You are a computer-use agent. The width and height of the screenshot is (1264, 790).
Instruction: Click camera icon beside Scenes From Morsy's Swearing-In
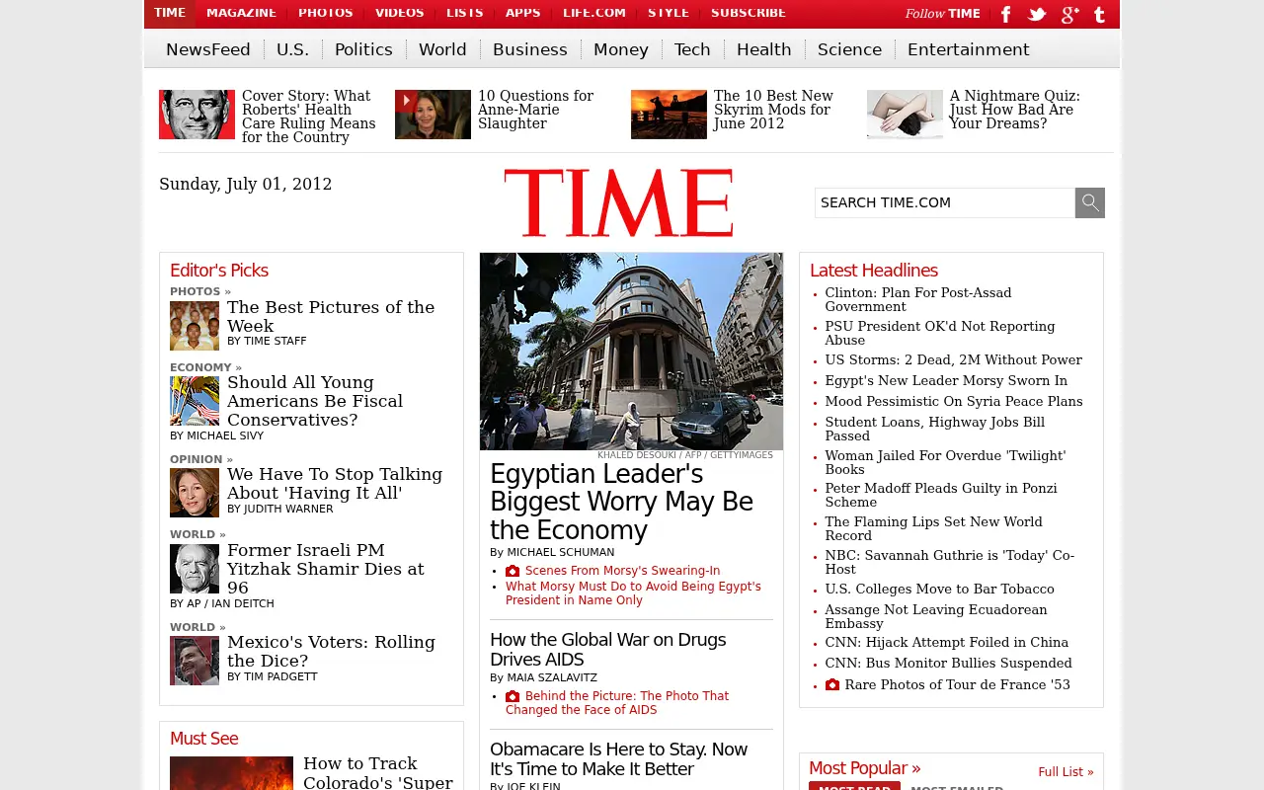coord(513,571)
